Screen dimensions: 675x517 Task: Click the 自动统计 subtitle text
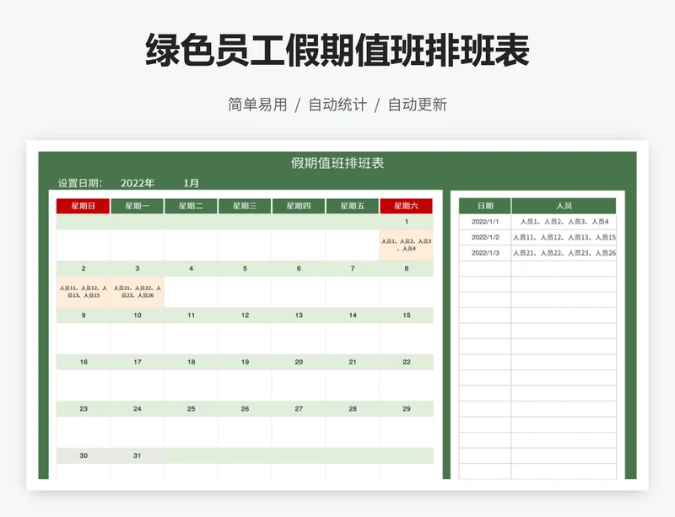click(337, 105)
